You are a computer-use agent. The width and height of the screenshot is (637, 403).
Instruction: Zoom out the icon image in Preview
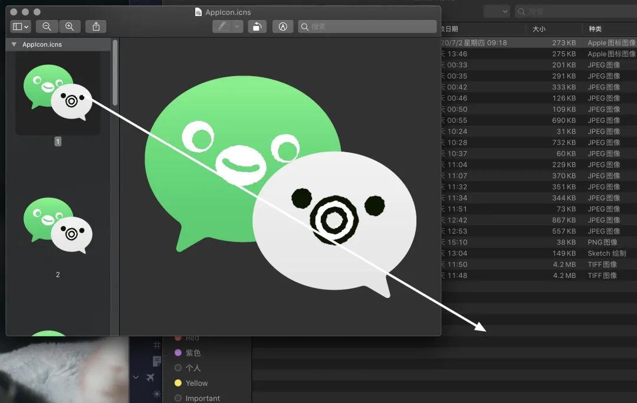click(x=47, y=27)
